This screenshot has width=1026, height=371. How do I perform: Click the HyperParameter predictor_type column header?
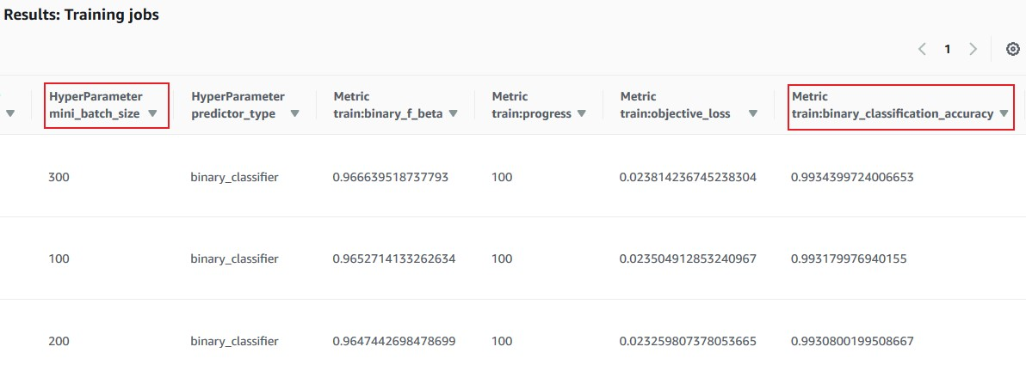pyautogui.click(x=238, y=105)
